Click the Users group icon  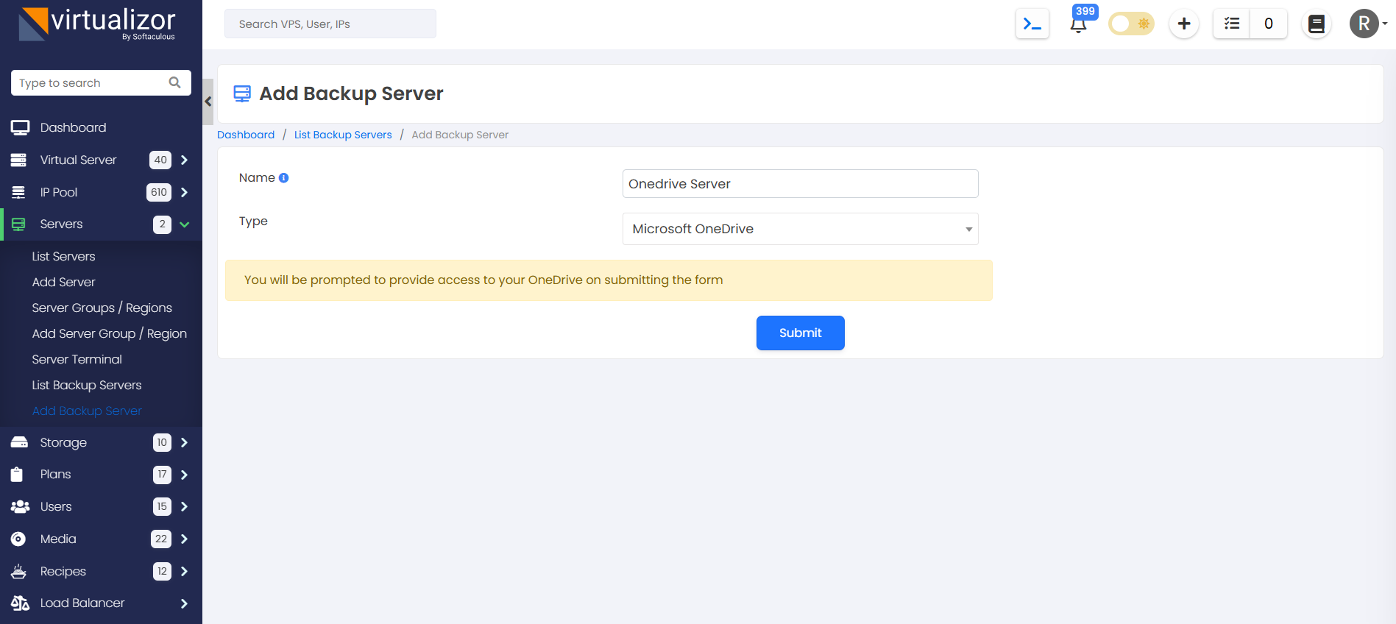20,506
